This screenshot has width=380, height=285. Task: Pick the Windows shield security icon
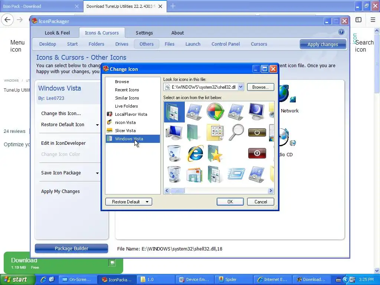[x=215, y=111]
